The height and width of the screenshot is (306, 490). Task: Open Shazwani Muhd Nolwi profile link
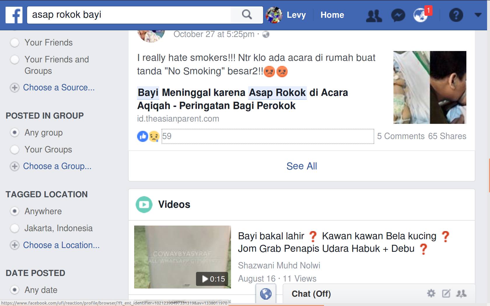click(279, 265)
